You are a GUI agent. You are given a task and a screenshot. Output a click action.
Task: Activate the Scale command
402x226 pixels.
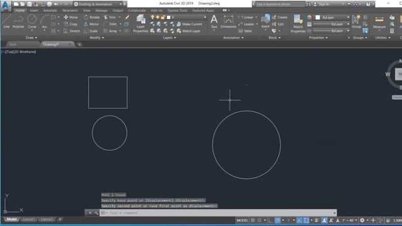[x=90, y=31]
